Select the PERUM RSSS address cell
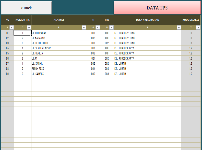202x150 pixels. click(x=59, y=68)
